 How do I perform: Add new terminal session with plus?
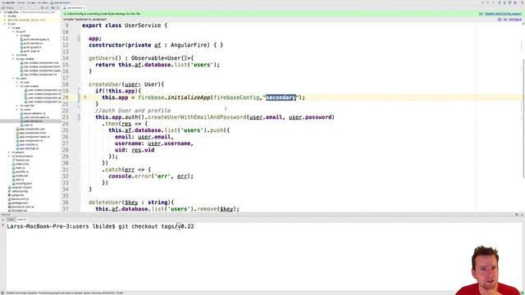tap(2, 220)
